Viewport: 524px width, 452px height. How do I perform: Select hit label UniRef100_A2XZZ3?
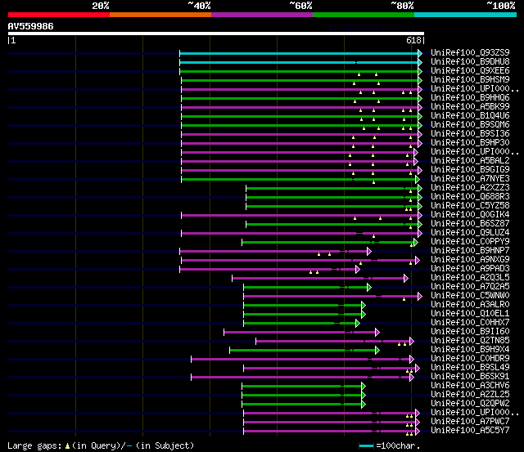coord(470,188)
